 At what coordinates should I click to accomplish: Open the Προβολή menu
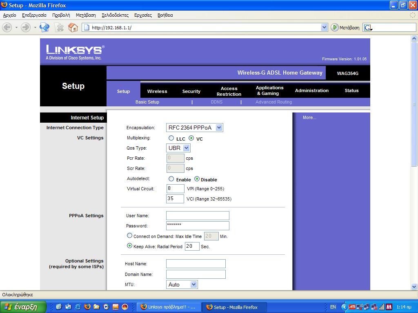(x=61, y=15)
